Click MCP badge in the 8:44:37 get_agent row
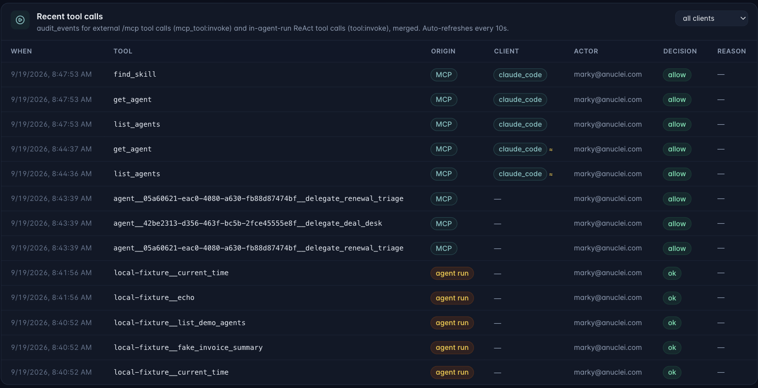This screenshot has width=758, height=388. [x=444, y=149]
